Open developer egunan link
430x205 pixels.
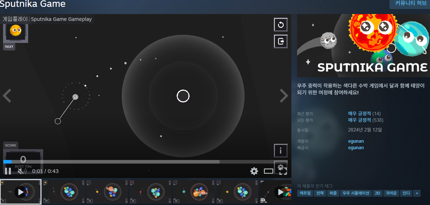pos(356,141)
